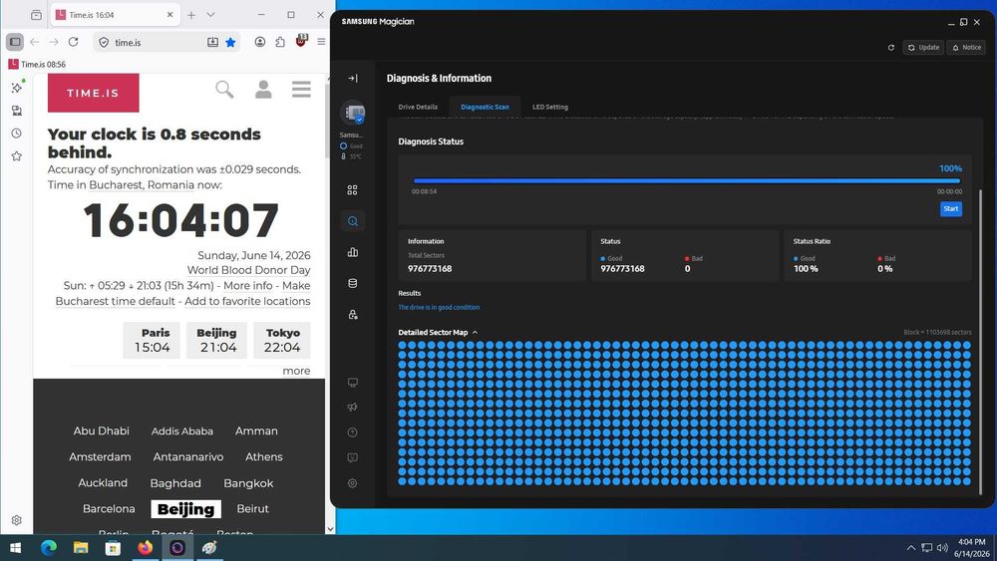Reload the time.is page

coord(73,42)
